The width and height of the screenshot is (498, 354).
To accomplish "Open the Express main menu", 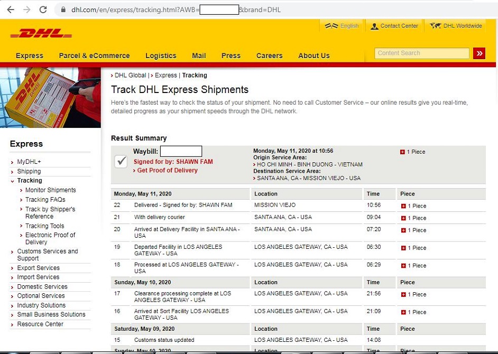I will tap(30, 55).
